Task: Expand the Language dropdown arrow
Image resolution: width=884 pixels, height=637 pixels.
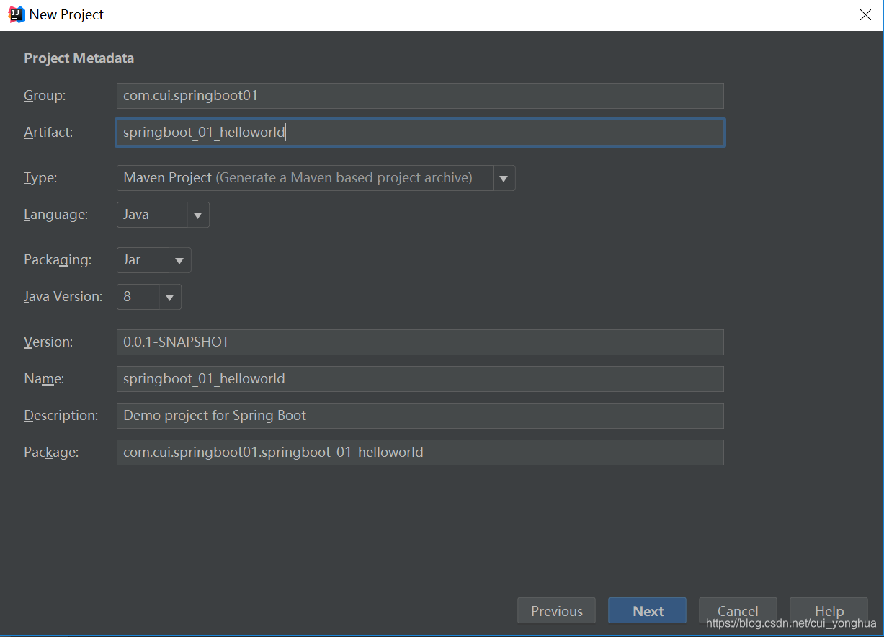Action: (197, 215)
